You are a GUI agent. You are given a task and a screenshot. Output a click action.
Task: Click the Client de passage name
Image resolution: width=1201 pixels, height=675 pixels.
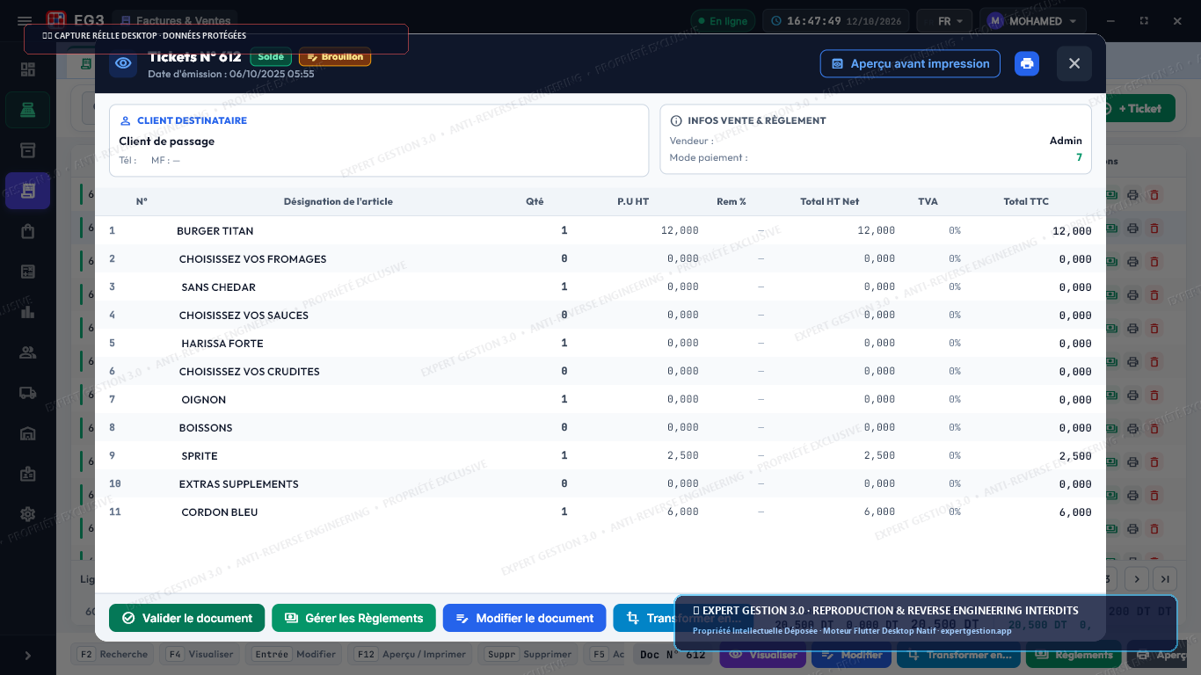click(167, 141)
